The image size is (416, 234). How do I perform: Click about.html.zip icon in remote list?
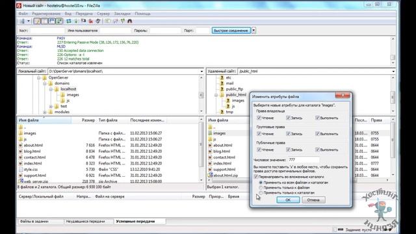click(x=211, y=175)
